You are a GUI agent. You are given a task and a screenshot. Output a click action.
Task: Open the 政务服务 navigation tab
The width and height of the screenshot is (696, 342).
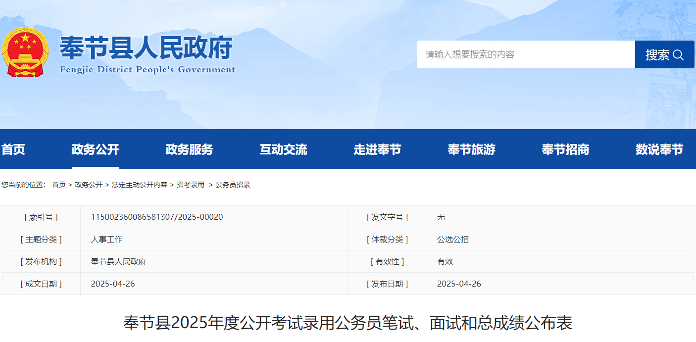[189, 149]
